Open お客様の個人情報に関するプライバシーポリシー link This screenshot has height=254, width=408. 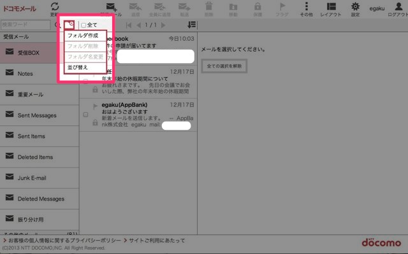(64, 241)
